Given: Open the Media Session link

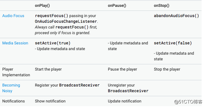Looking at the screenshot, I should [15, 43].
